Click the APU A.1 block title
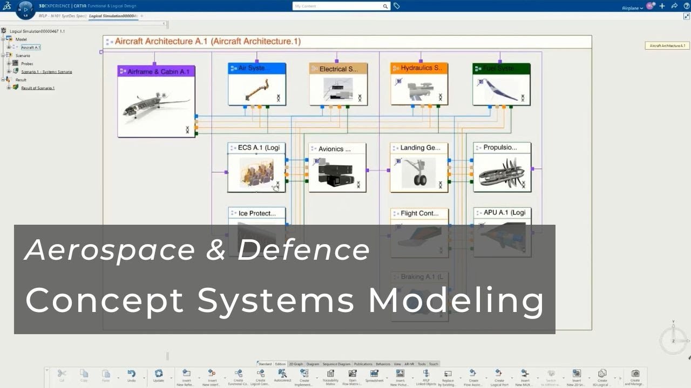This screenshot has height=388, width=691. (504, 212)
